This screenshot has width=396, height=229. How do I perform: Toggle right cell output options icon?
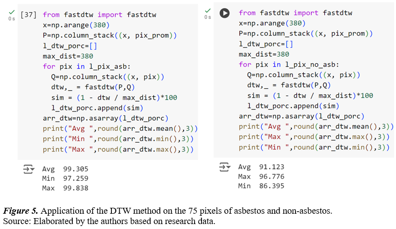tap(225, 167)
